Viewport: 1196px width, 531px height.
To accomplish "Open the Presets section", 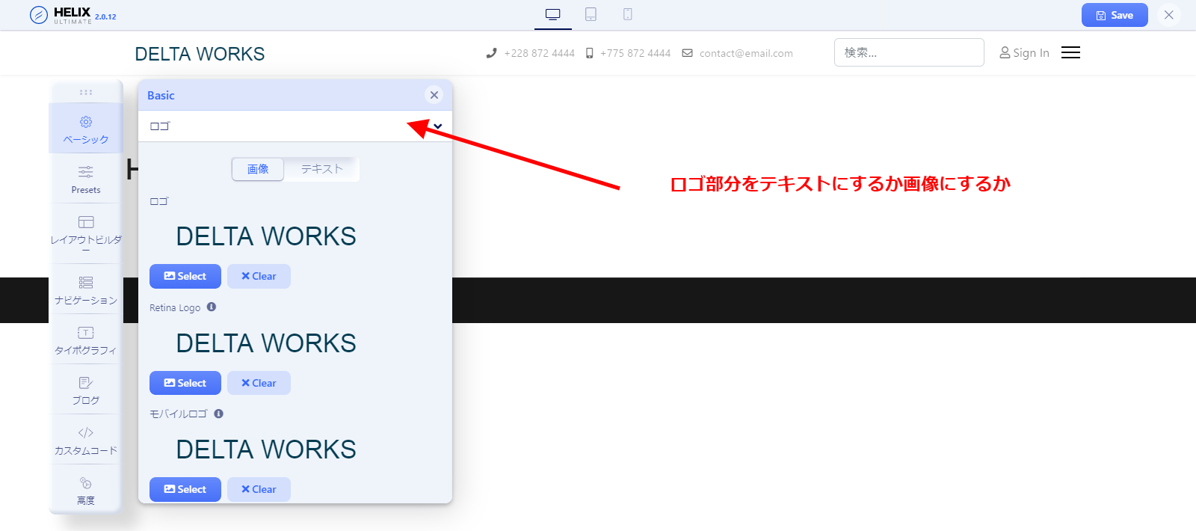I will (86, 179).
